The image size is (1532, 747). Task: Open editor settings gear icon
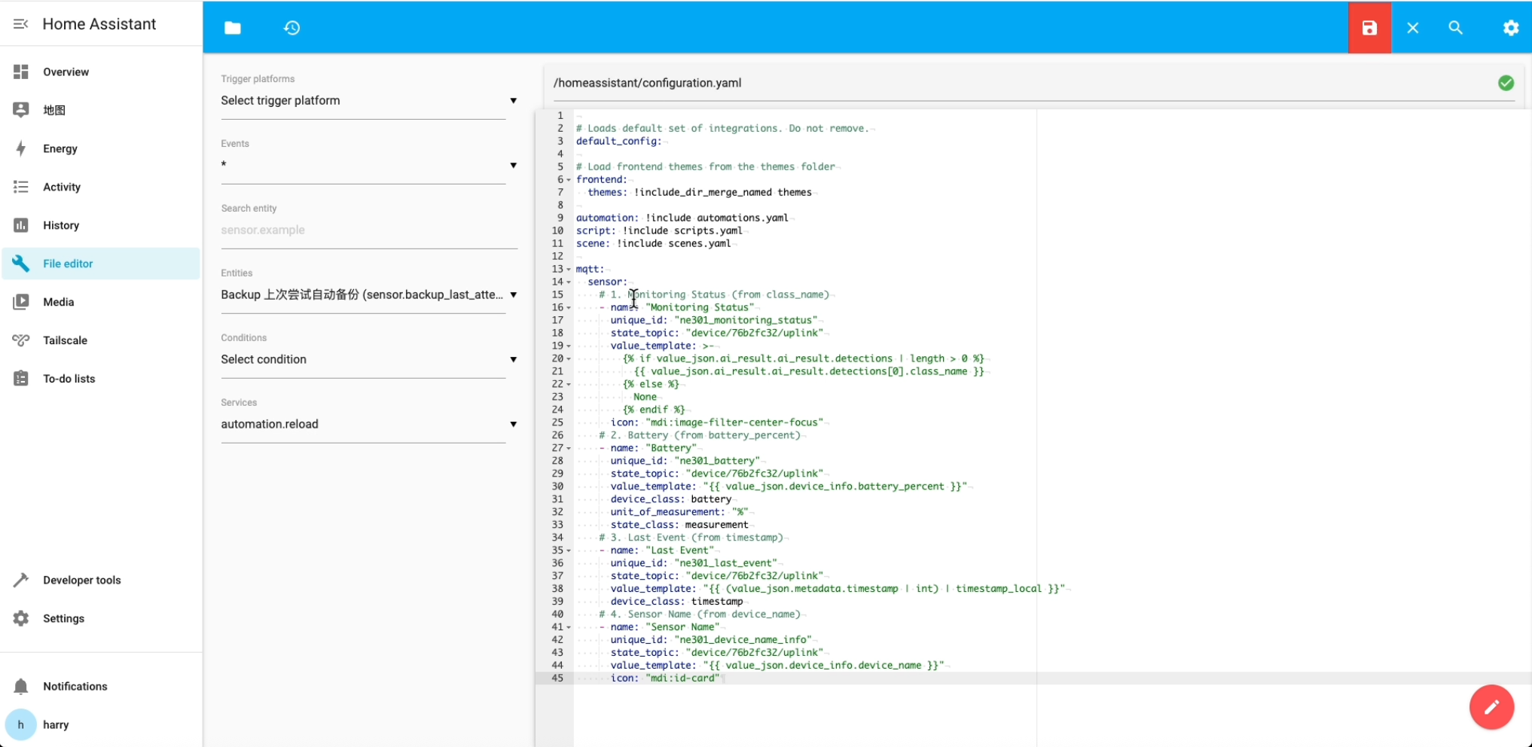pyautogui.click(x=1510, y=28)
